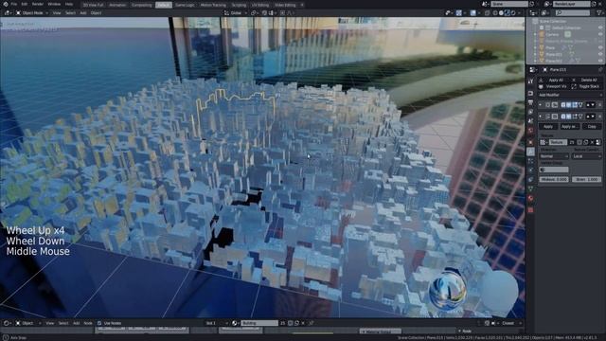Open the Modifiers wrench properties tab
Viewport: 606px width, 341px height.
coord(530,152)
